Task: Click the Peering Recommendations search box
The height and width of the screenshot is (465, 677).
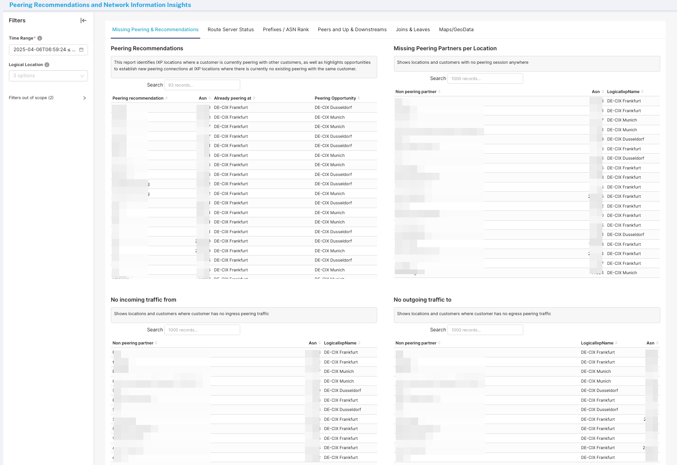Action: tap(202, 85)
